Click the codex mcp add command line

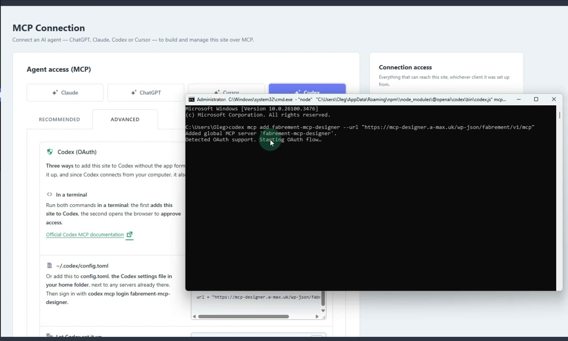click(360, 127)
